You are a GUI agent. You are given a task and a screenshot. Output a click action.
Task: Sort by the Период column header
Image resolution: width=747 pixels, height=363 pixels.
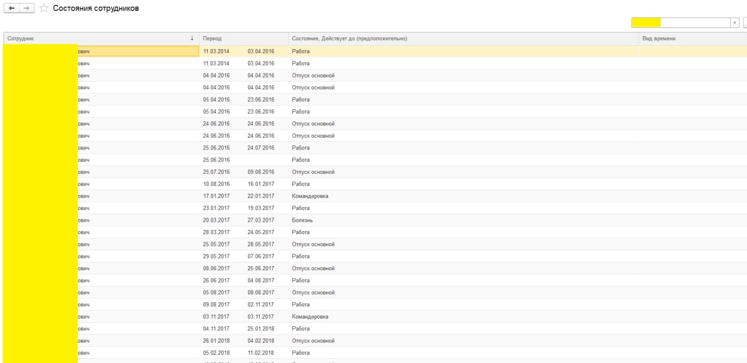pyautogui.click(x=212, y=39)
